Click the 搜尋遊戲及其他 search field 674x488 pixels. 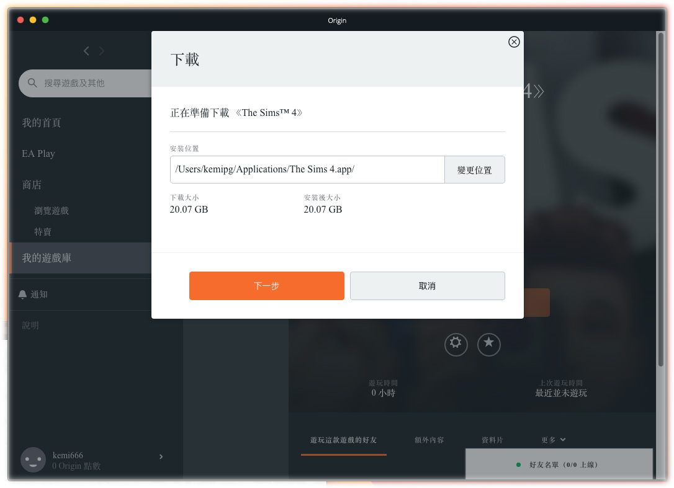click(85, 83)
